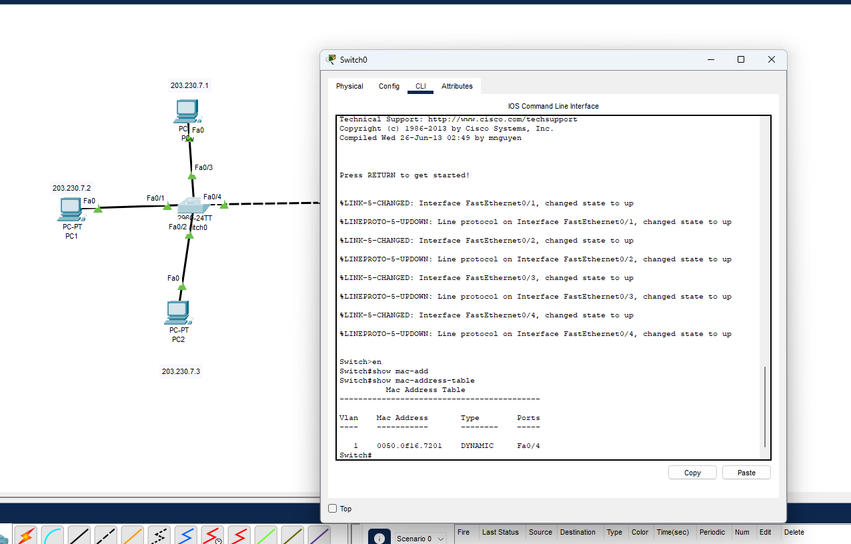Select the plain red serial DTE cable
Screen dimensions: 851x544
[x=239, y=535]
